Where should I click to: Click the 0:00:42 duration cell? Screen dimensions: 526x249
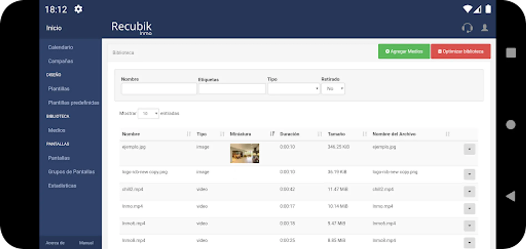pyautogui.click(x=287, y=189)
